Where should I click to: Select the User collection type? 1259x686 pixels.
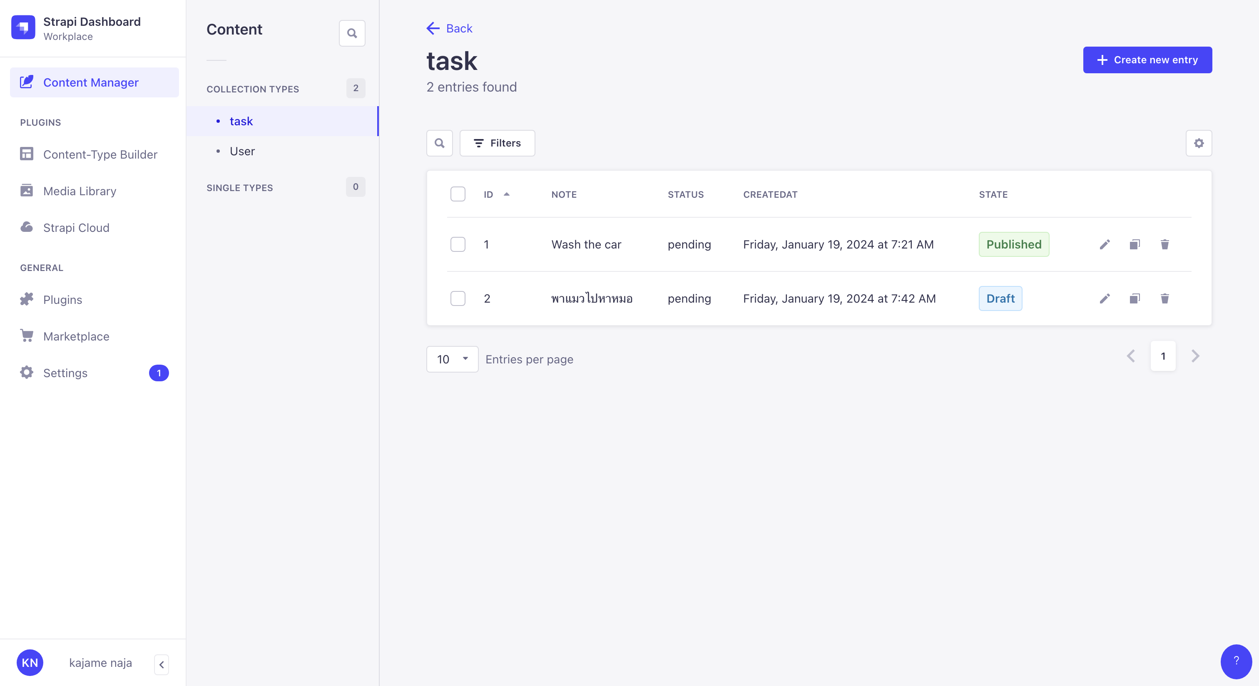[242, 150]
